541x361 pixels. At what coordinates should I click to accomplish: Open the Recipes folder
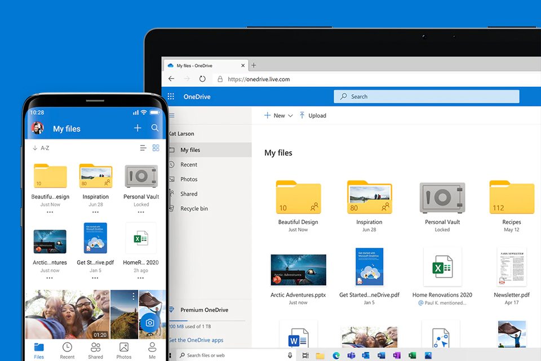(512, 197)
